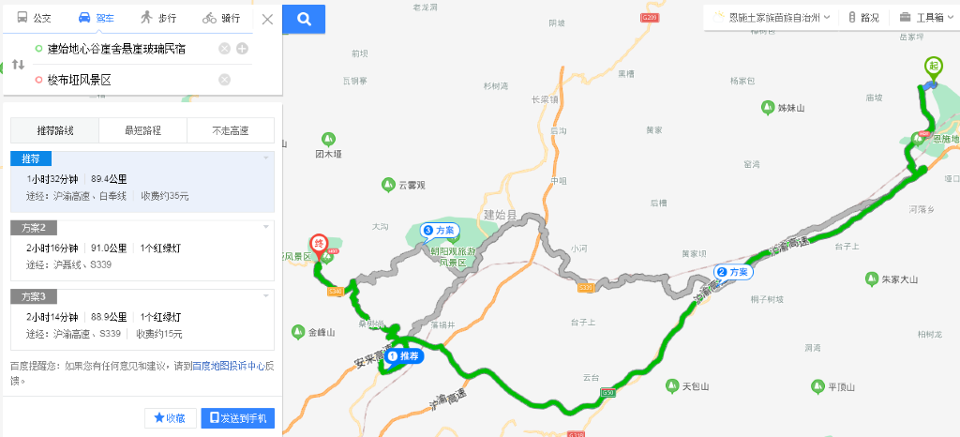Select the 最短路程 route preference

[142, 130]
